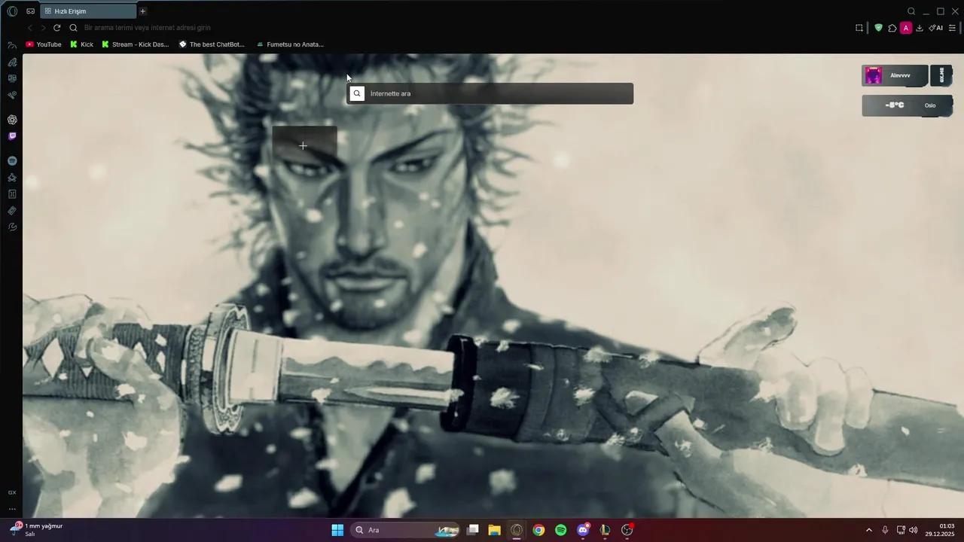Open bracket-shaped sidebar icon
The width and height of the screenshot is (964, 542).
(12, 194)
